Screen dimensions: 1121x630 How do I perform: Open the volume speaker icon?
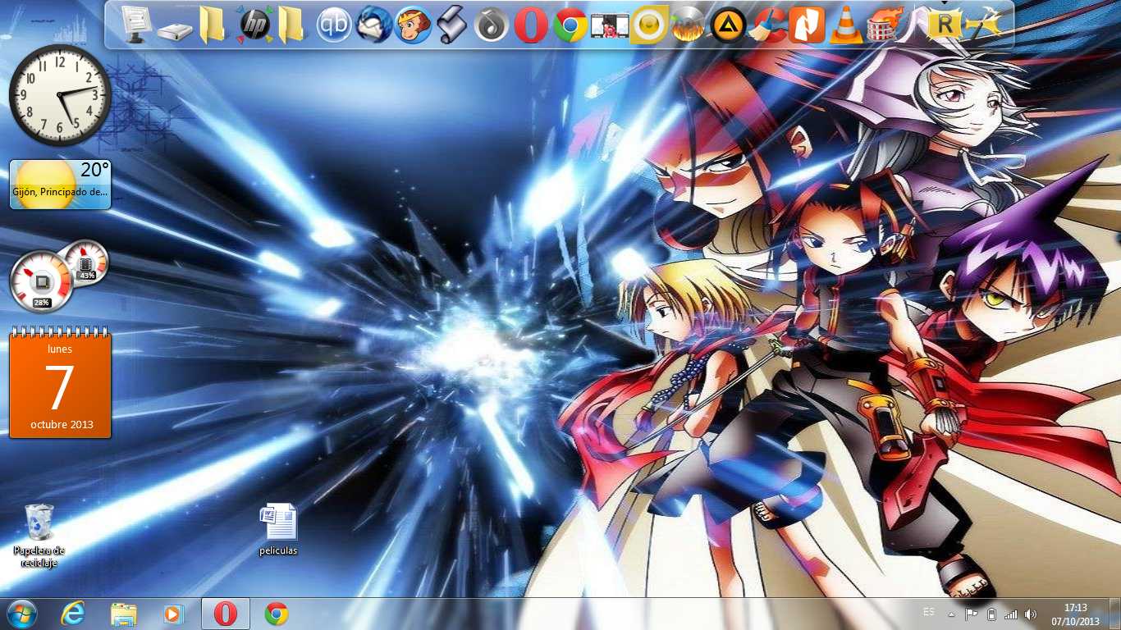(x=1031, y=614)
